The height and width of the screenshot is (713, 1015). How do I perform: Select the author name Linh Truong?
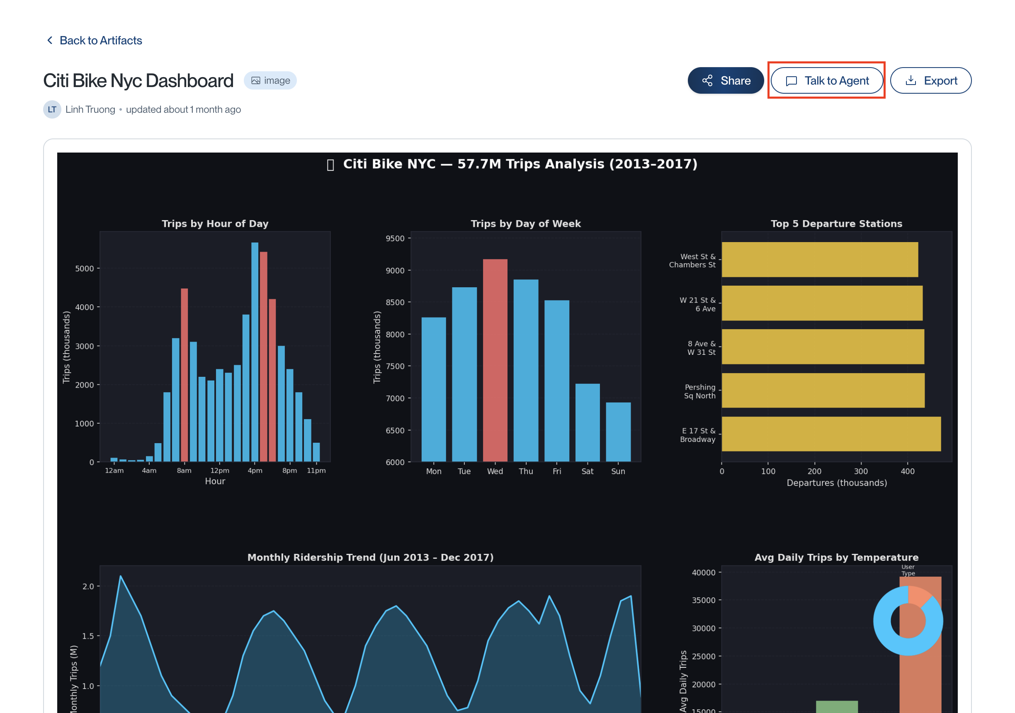click(90, 109)
